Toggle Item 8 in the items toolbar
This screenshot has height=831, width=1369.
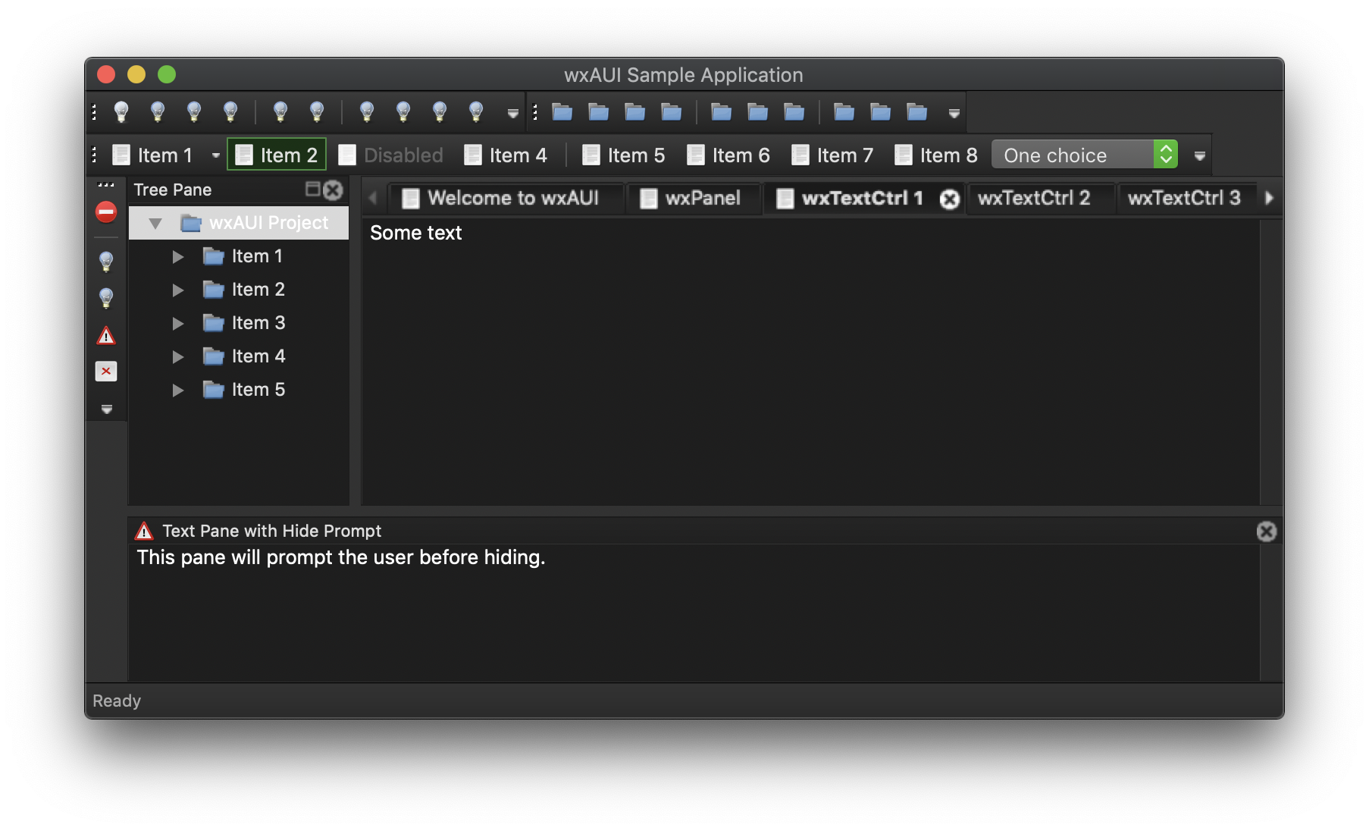click(x=935, y=155)
